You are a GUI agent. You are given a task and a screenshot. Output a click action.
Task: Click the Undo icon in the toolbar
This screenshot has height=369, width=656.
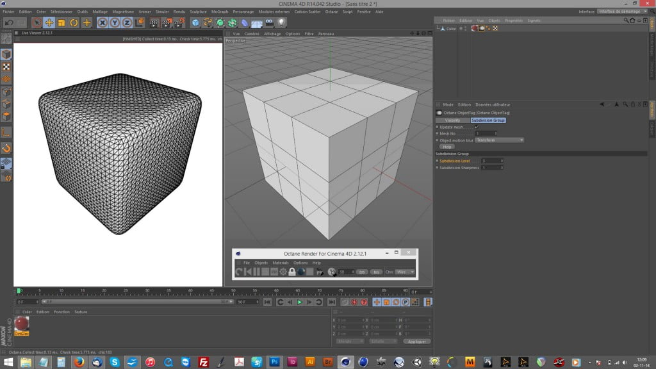[8, 24]
